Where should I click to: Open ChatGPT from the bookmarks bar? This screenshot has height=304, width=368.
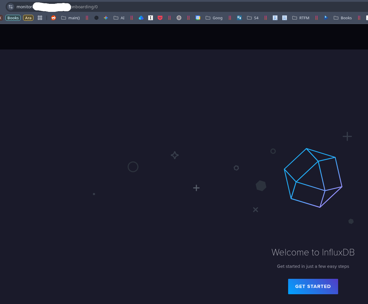[x=96, y=18]
